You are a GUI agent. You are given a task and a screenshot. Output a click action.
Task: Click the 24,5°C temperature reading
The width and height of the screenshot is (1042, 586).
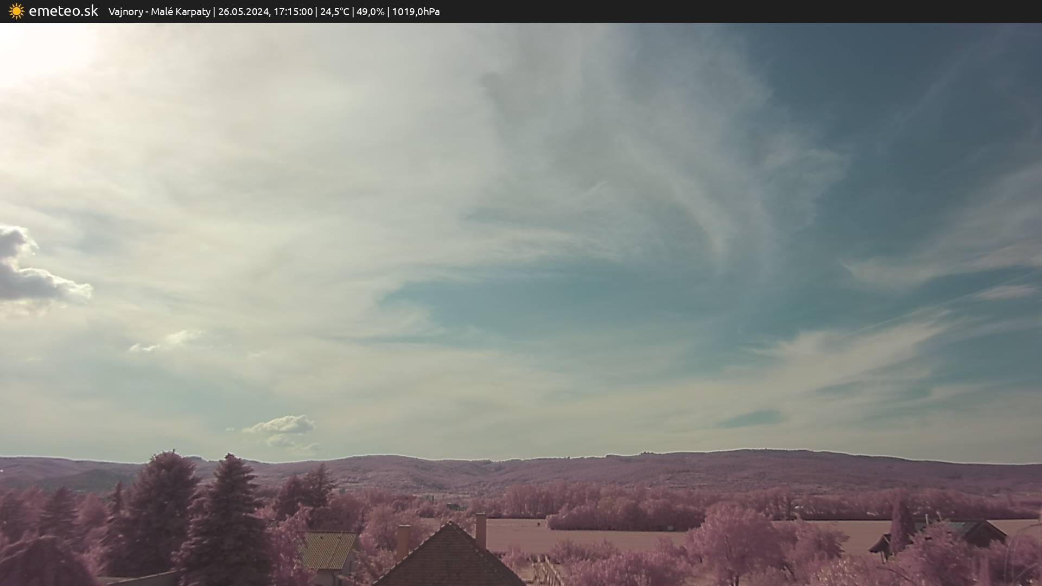[334, 12]
